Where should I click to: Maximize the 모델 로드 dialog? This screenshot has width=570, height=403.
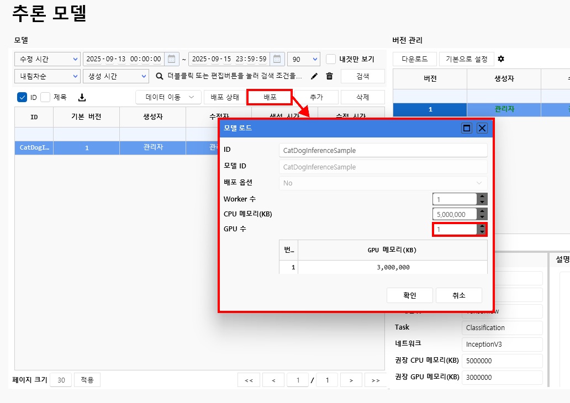467,128
